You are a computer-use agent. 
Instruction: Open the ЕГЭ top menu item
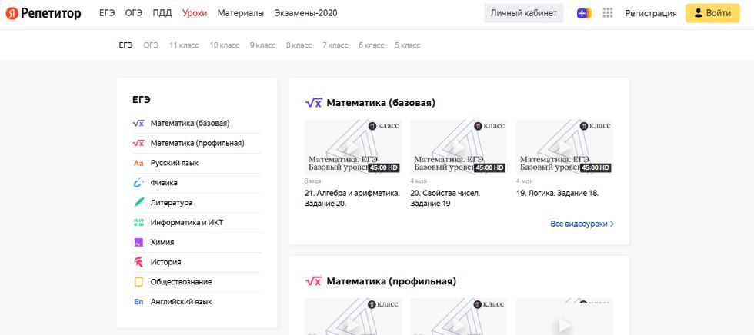(107, 13)
